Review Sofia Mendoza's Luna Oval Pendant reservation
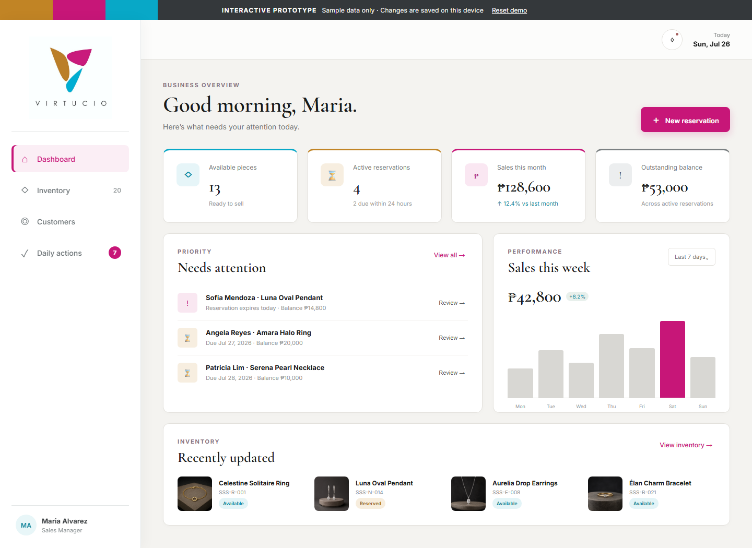 452,303
